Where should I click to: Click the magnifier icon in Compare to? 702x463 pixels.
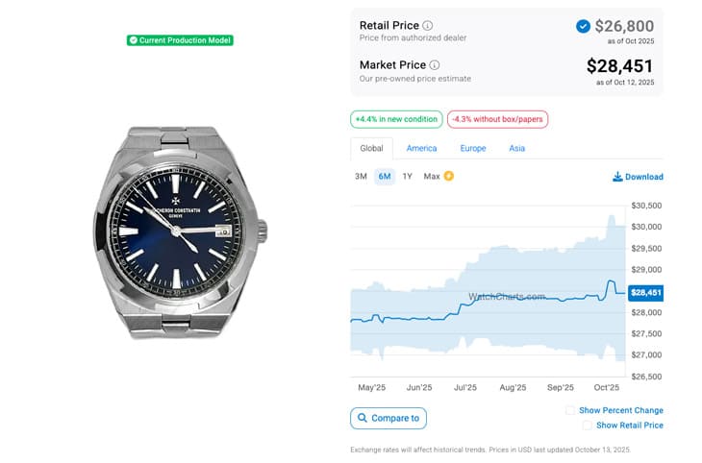tap(362, 418)
